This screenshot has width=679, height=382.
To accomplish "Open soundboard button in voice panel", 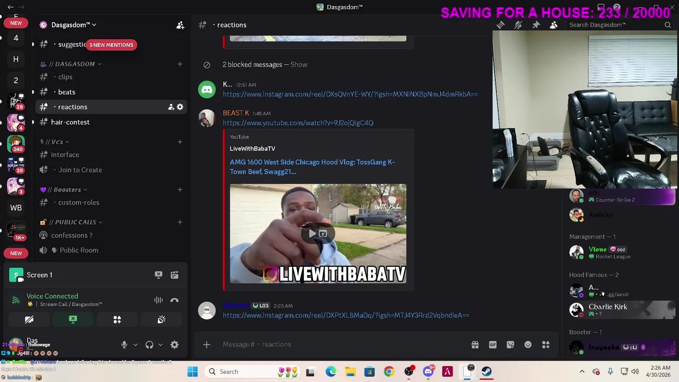I will click(161, 319).
